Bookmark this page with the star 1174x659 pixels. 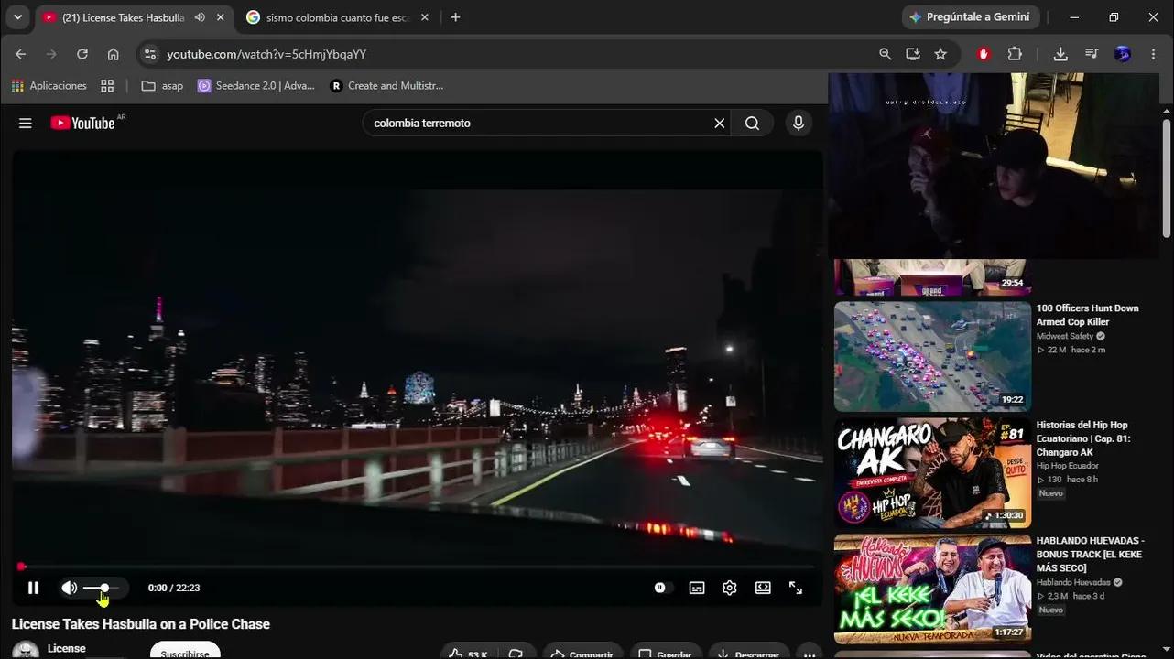940,54
